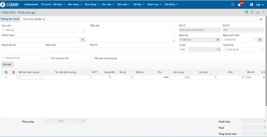Click the Khách hàng search button
The image size is (267, 137).
click(83, 40)
